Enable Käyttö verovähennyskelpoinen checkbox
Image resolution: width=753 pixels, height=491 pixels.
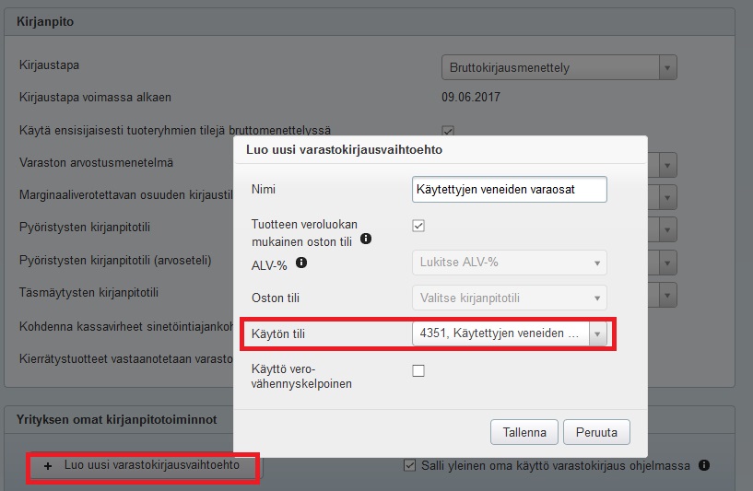(x=418, y=370)
